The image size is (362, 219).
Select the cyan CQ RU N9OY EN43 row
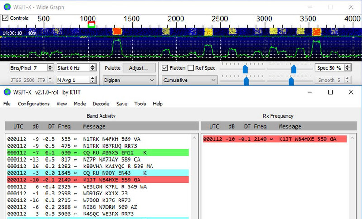tap(98, 173)
